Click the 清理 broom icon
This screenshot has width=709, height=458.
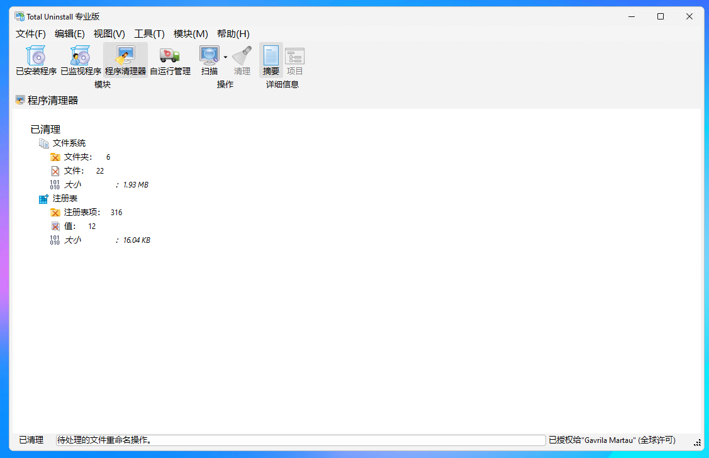click(x=242, y=60)
